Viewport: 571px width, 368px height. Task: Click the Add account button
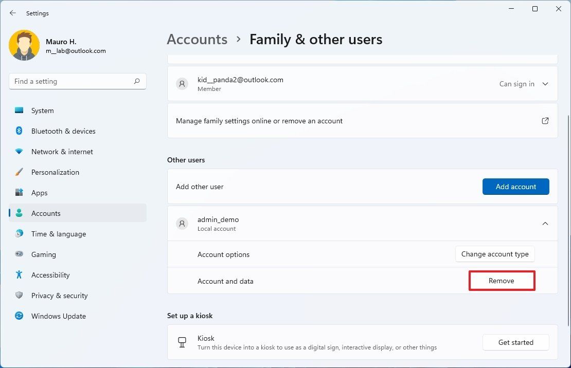point(515,187)
